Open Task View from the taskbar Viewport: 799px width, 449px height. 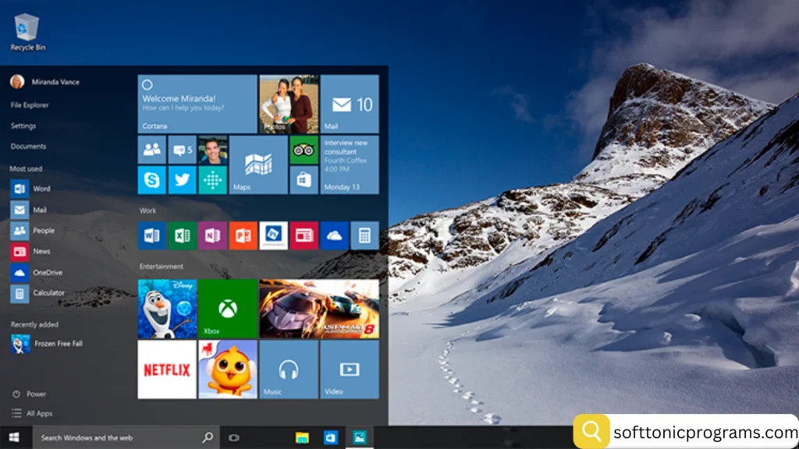click(x=233, y=437)
